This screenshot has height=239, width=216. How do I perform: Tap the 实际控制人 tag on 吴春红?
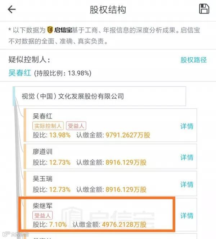[48, 126]
